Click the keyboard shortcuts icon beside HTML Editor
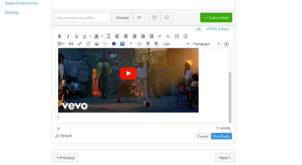The image size is (302, 165). pyautogui.click(x=199, y=29)
